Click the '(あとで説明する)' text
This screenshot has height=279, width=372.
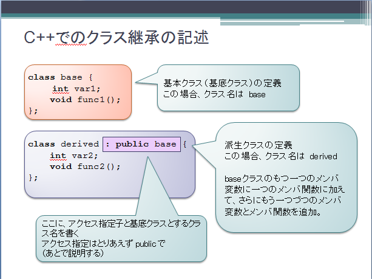coord(70,254)
